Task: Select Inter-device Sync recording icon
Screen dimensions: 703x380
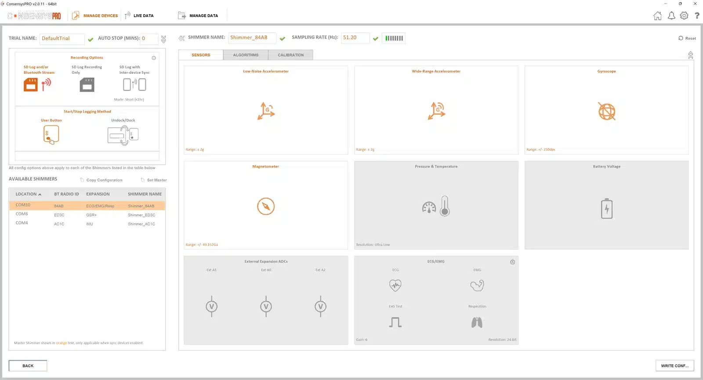Action: pos(134,84)
